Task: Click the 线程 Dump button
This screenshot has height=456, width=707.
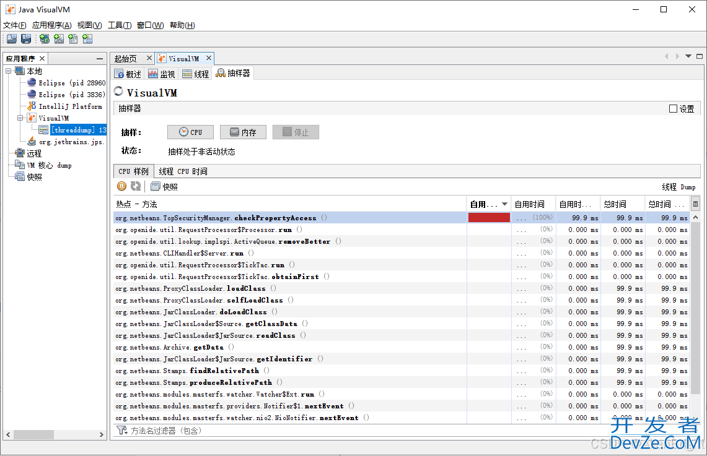Action: click(x=678, y=187)
